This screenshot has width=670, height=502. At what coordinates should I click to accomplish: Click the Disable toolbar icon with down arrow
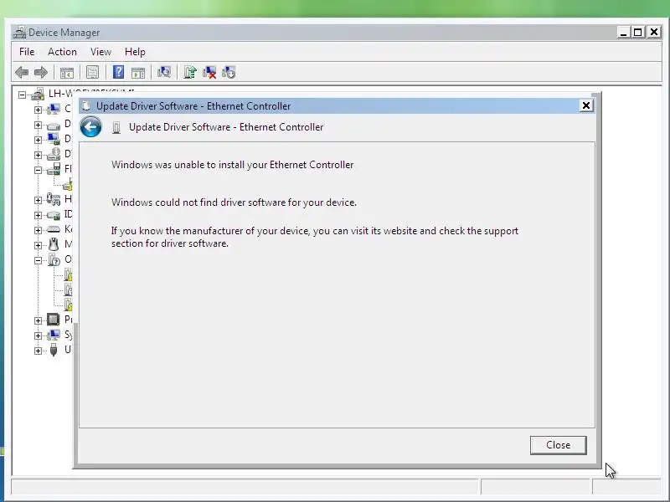(x=229, y=73)
